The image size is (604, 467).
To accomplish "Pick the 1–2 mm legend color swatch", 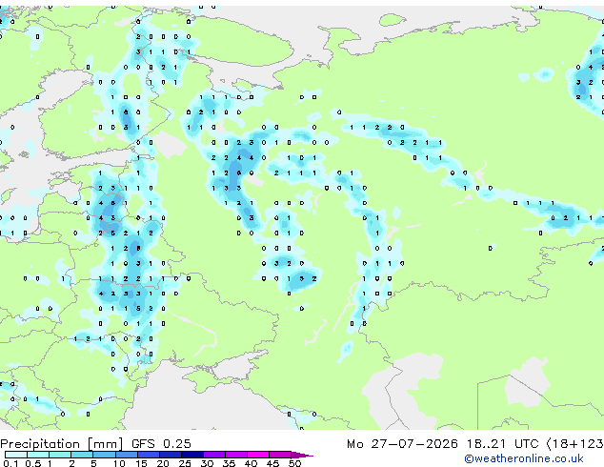I will tap(60, 455).
